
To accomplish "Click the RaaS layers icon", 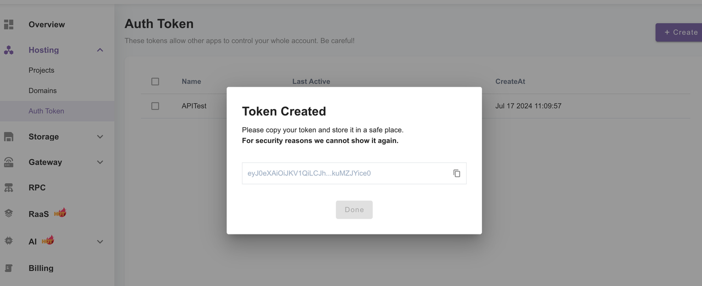I will pos(9,214).
